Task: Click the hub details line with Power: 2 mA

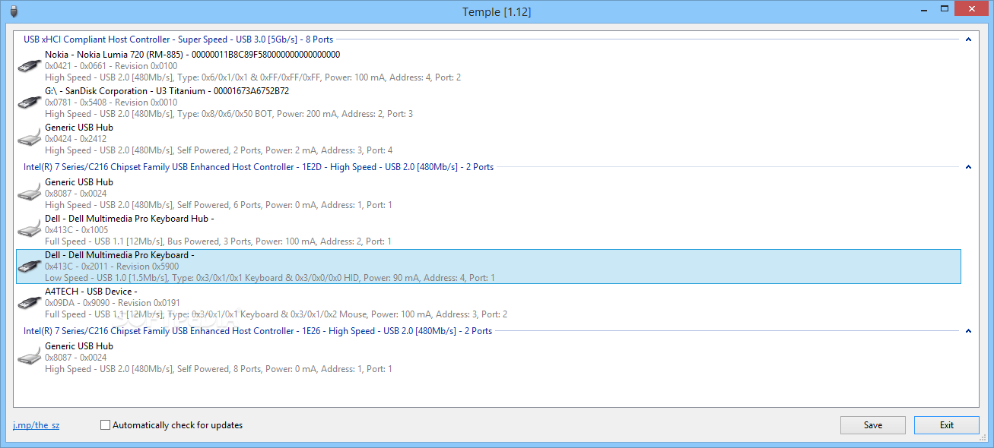Action: click(219, 150)
